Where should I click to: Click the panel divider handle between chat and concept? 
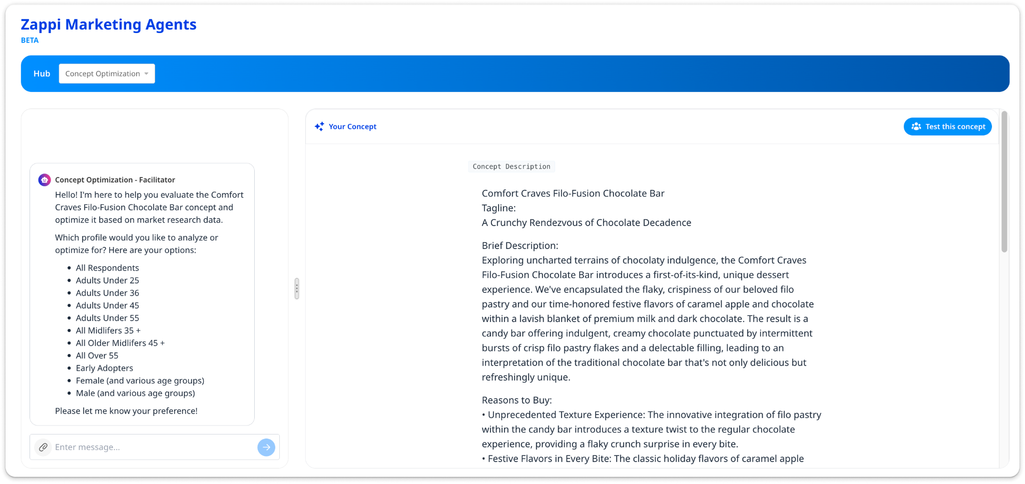(x=297, y=288)
